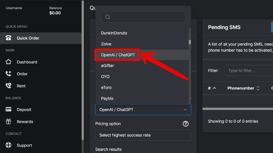Select Rent in the sidebar
273x153 pixels.
21,86
